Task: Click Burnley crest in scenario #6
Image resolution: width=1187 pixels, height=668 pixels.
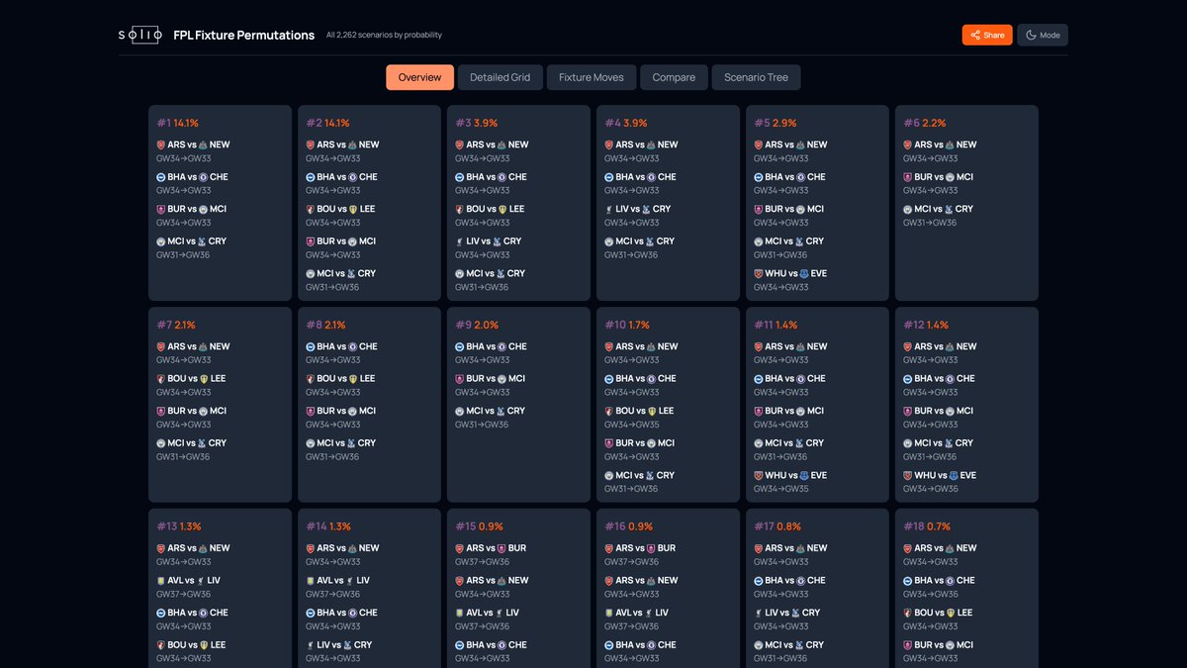Action: (x=908, y=177)
